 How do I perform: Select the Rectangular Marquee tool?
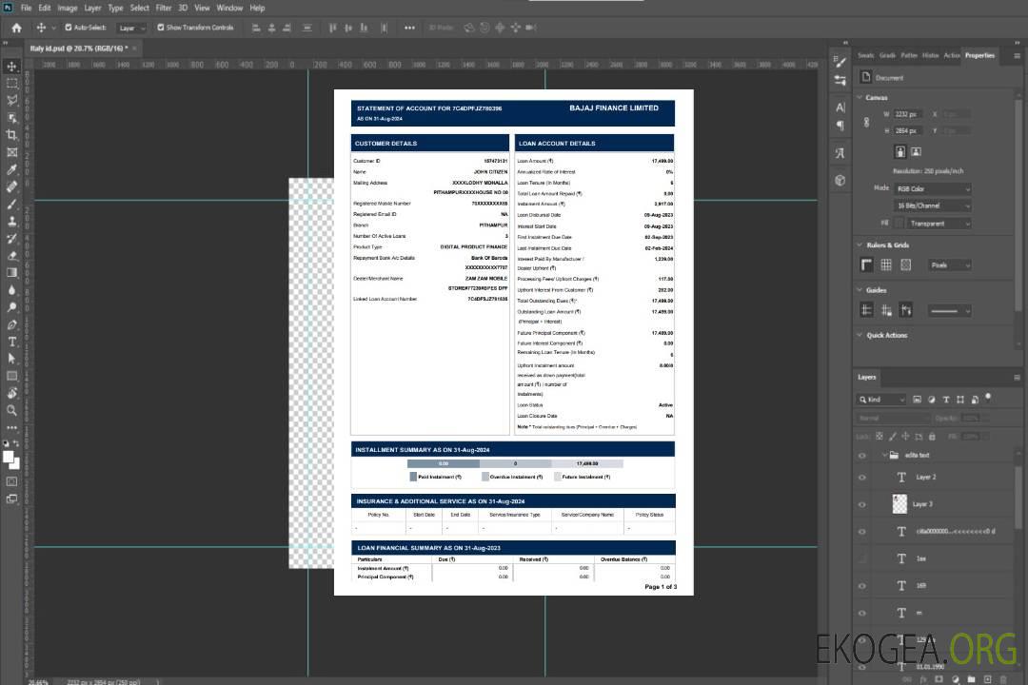click(x=11, y=84)
